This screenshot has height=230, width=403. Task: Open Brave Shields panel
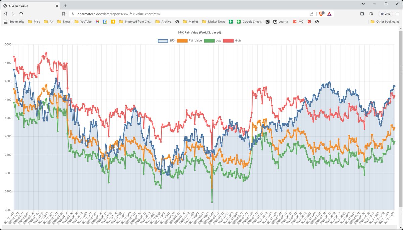[x=321, y=14]
